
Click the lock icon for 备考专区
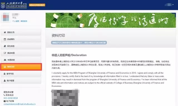coord(4,74)
